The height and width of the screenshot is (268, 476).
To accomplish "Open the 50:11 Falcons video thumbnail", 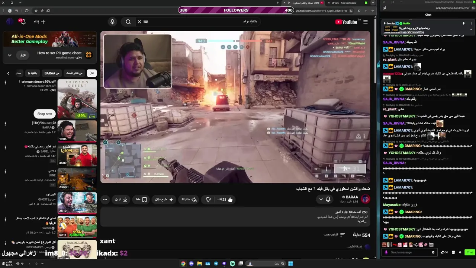I will point(77,227).
